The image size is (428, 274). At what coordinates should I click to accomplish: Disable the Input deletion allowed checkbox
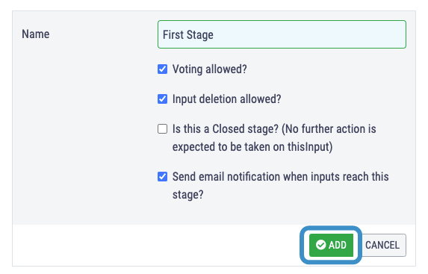(x=162, y=99)
